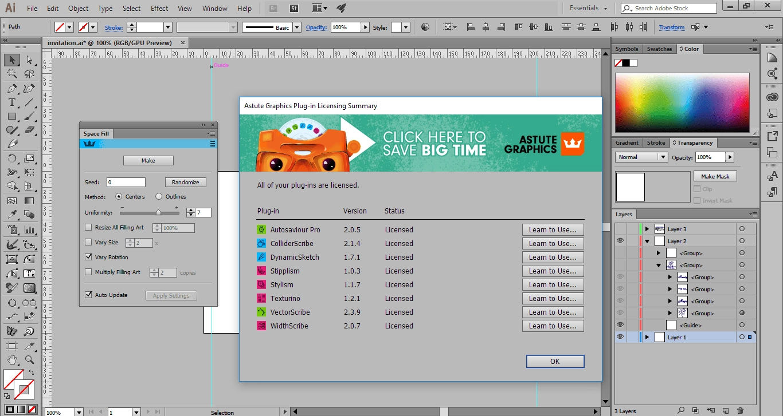Click the VectorScribe plug-in icon

point(261,312)
